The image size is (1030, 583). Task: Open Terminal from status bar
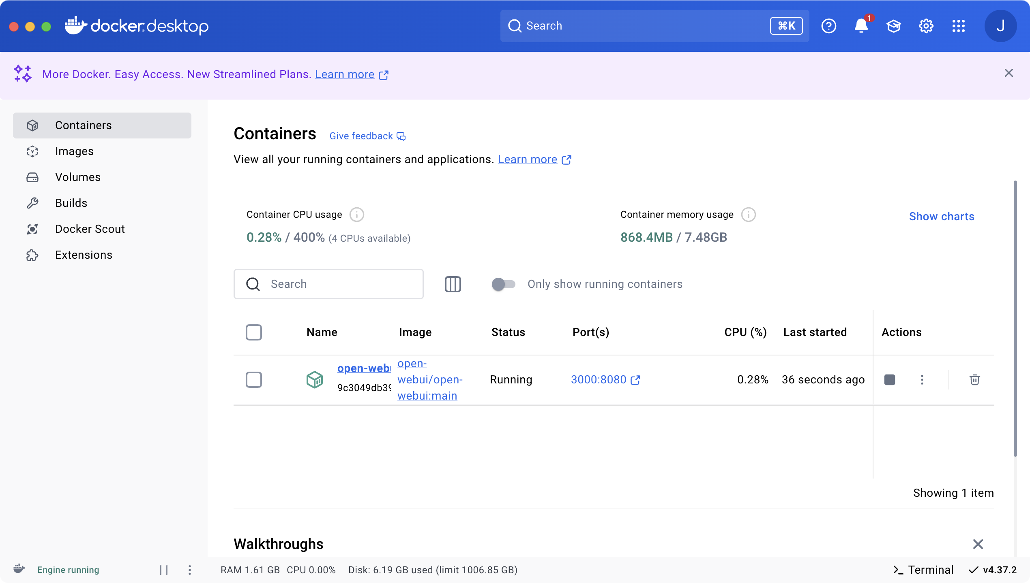(x=923, y=570)
